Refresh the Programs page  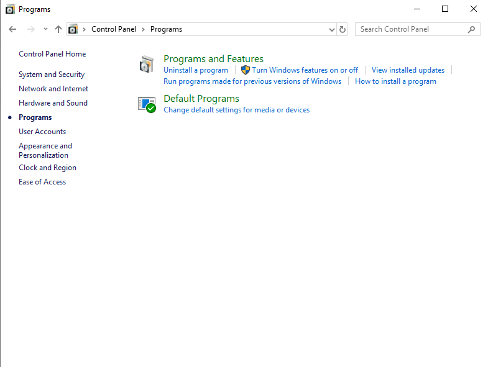(343, 29)
